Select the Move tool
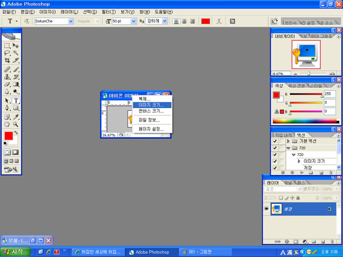The height and width of the screenshot is (257, 343). coord(16,46)
